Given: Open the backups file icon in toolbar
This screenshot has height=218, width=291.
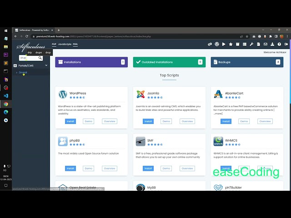Looking at the screenshot, I should tap(258, 45).
